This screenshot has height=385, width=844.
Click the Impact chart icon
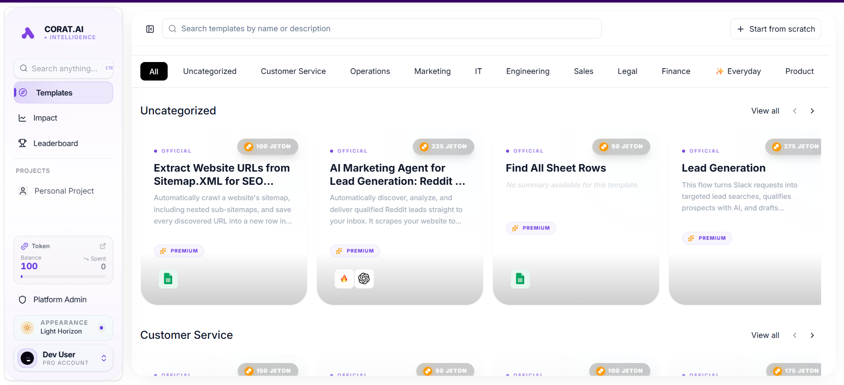click(x=22, y=118)
